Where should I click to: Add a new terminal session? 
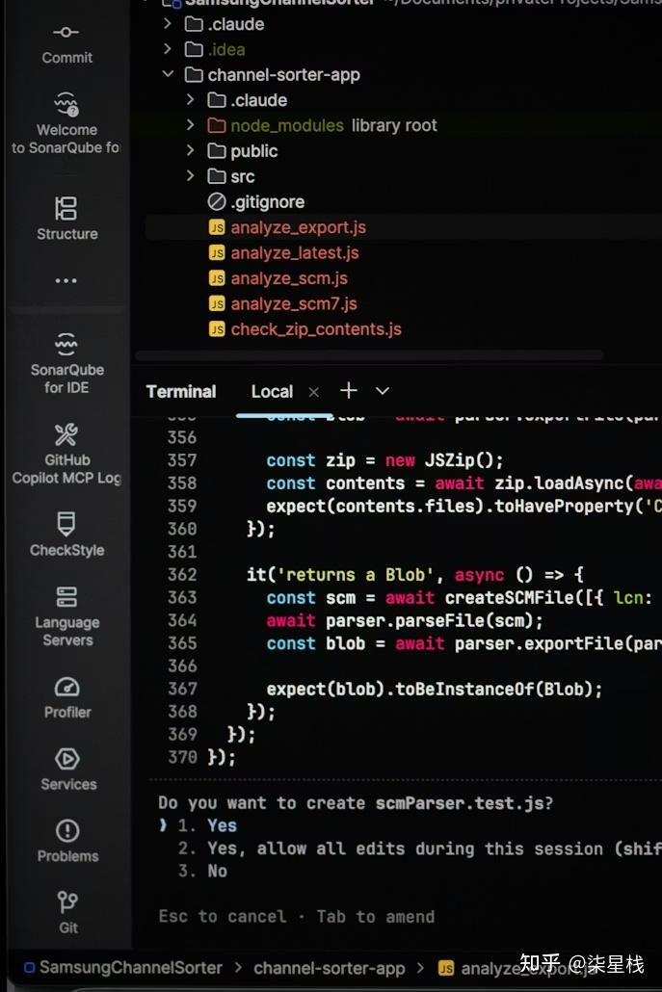click(349, 390)
